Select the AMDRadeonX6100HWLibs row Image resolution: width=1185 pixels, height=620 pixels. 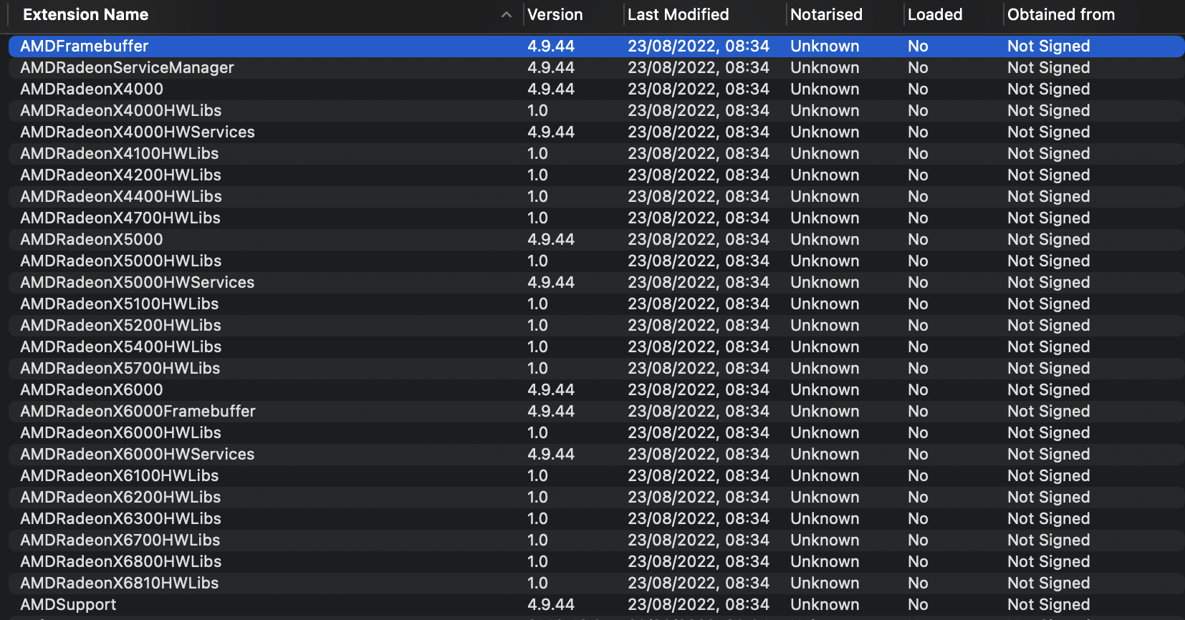(x=596, y=475)
